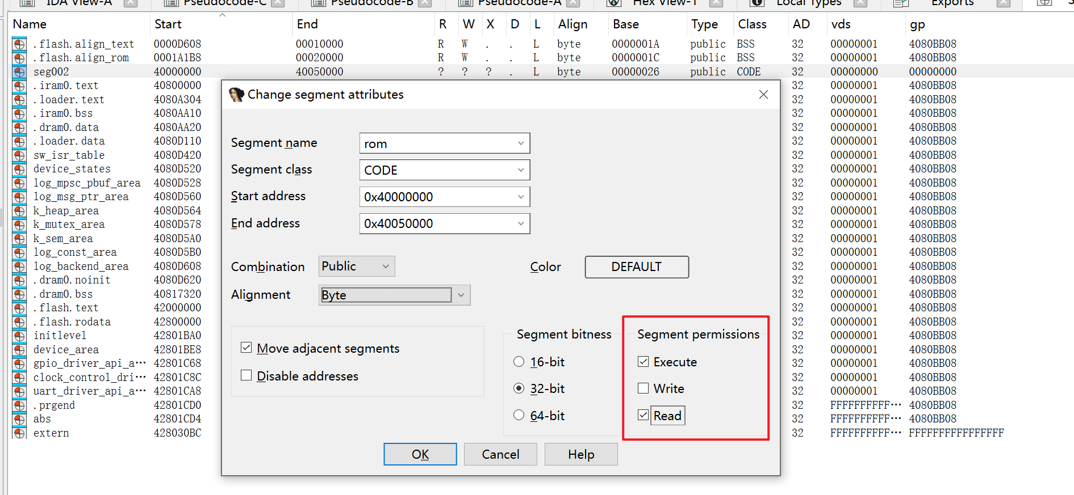Viewport: 1074px width, 495px height.
Task: Switch to the Local Types tab
Action: click(808, 3)
